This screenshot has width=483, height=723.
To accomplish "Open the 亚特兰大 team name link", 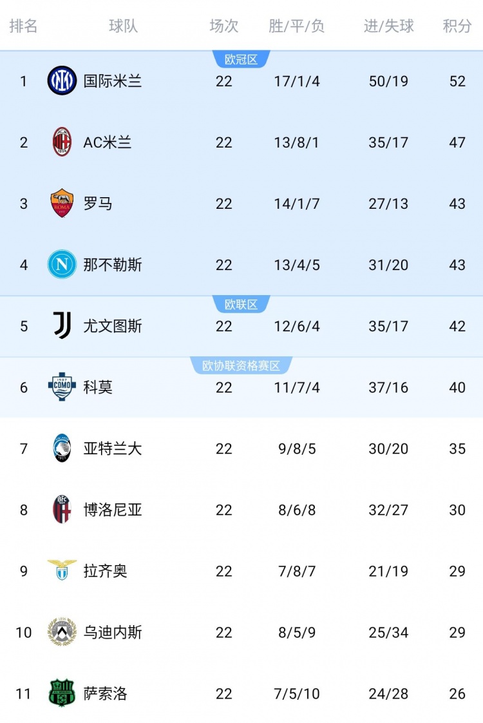I will (113, 448).
